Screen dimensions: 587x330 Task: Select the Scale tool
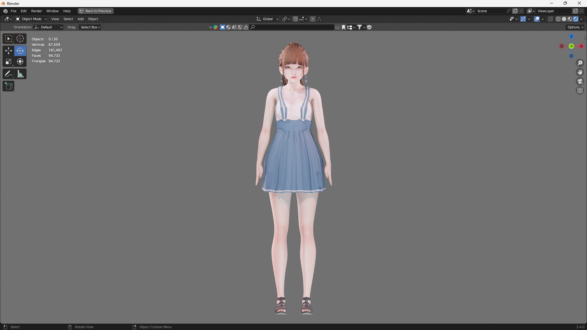click(9, 62)
